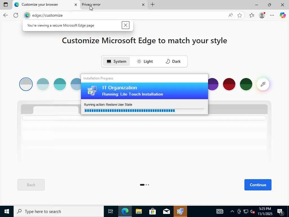Open Microsoft Store from the taskbar
289x217 pixels.
pos(152,211)
